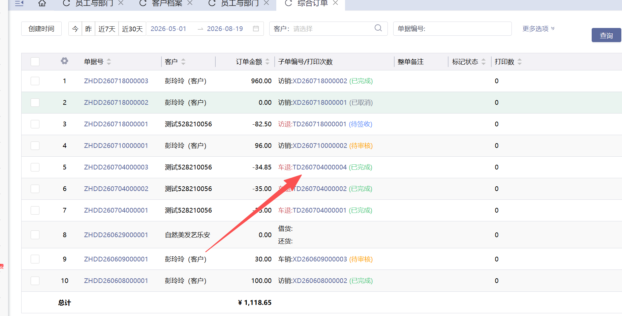Check row 8 ZHDD260629000001
The height and width of the screenshot is (316, 622).
click(x=35, y=235)
